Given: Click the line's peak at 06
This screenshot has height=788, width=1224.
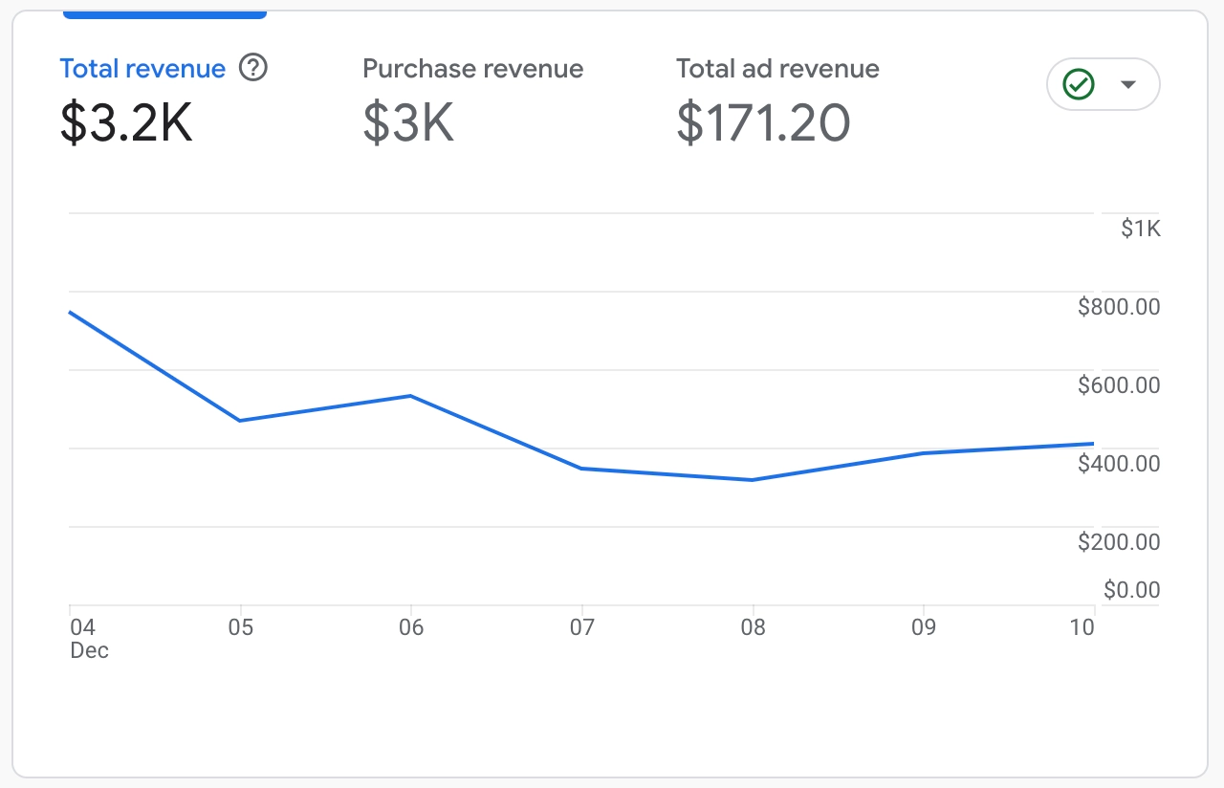Looking at the screenshot, I should [x=411, y=395].
